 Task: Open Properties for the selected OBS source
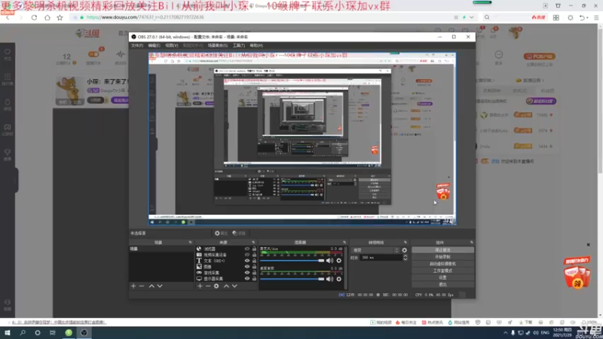click(x=221, y=234)
